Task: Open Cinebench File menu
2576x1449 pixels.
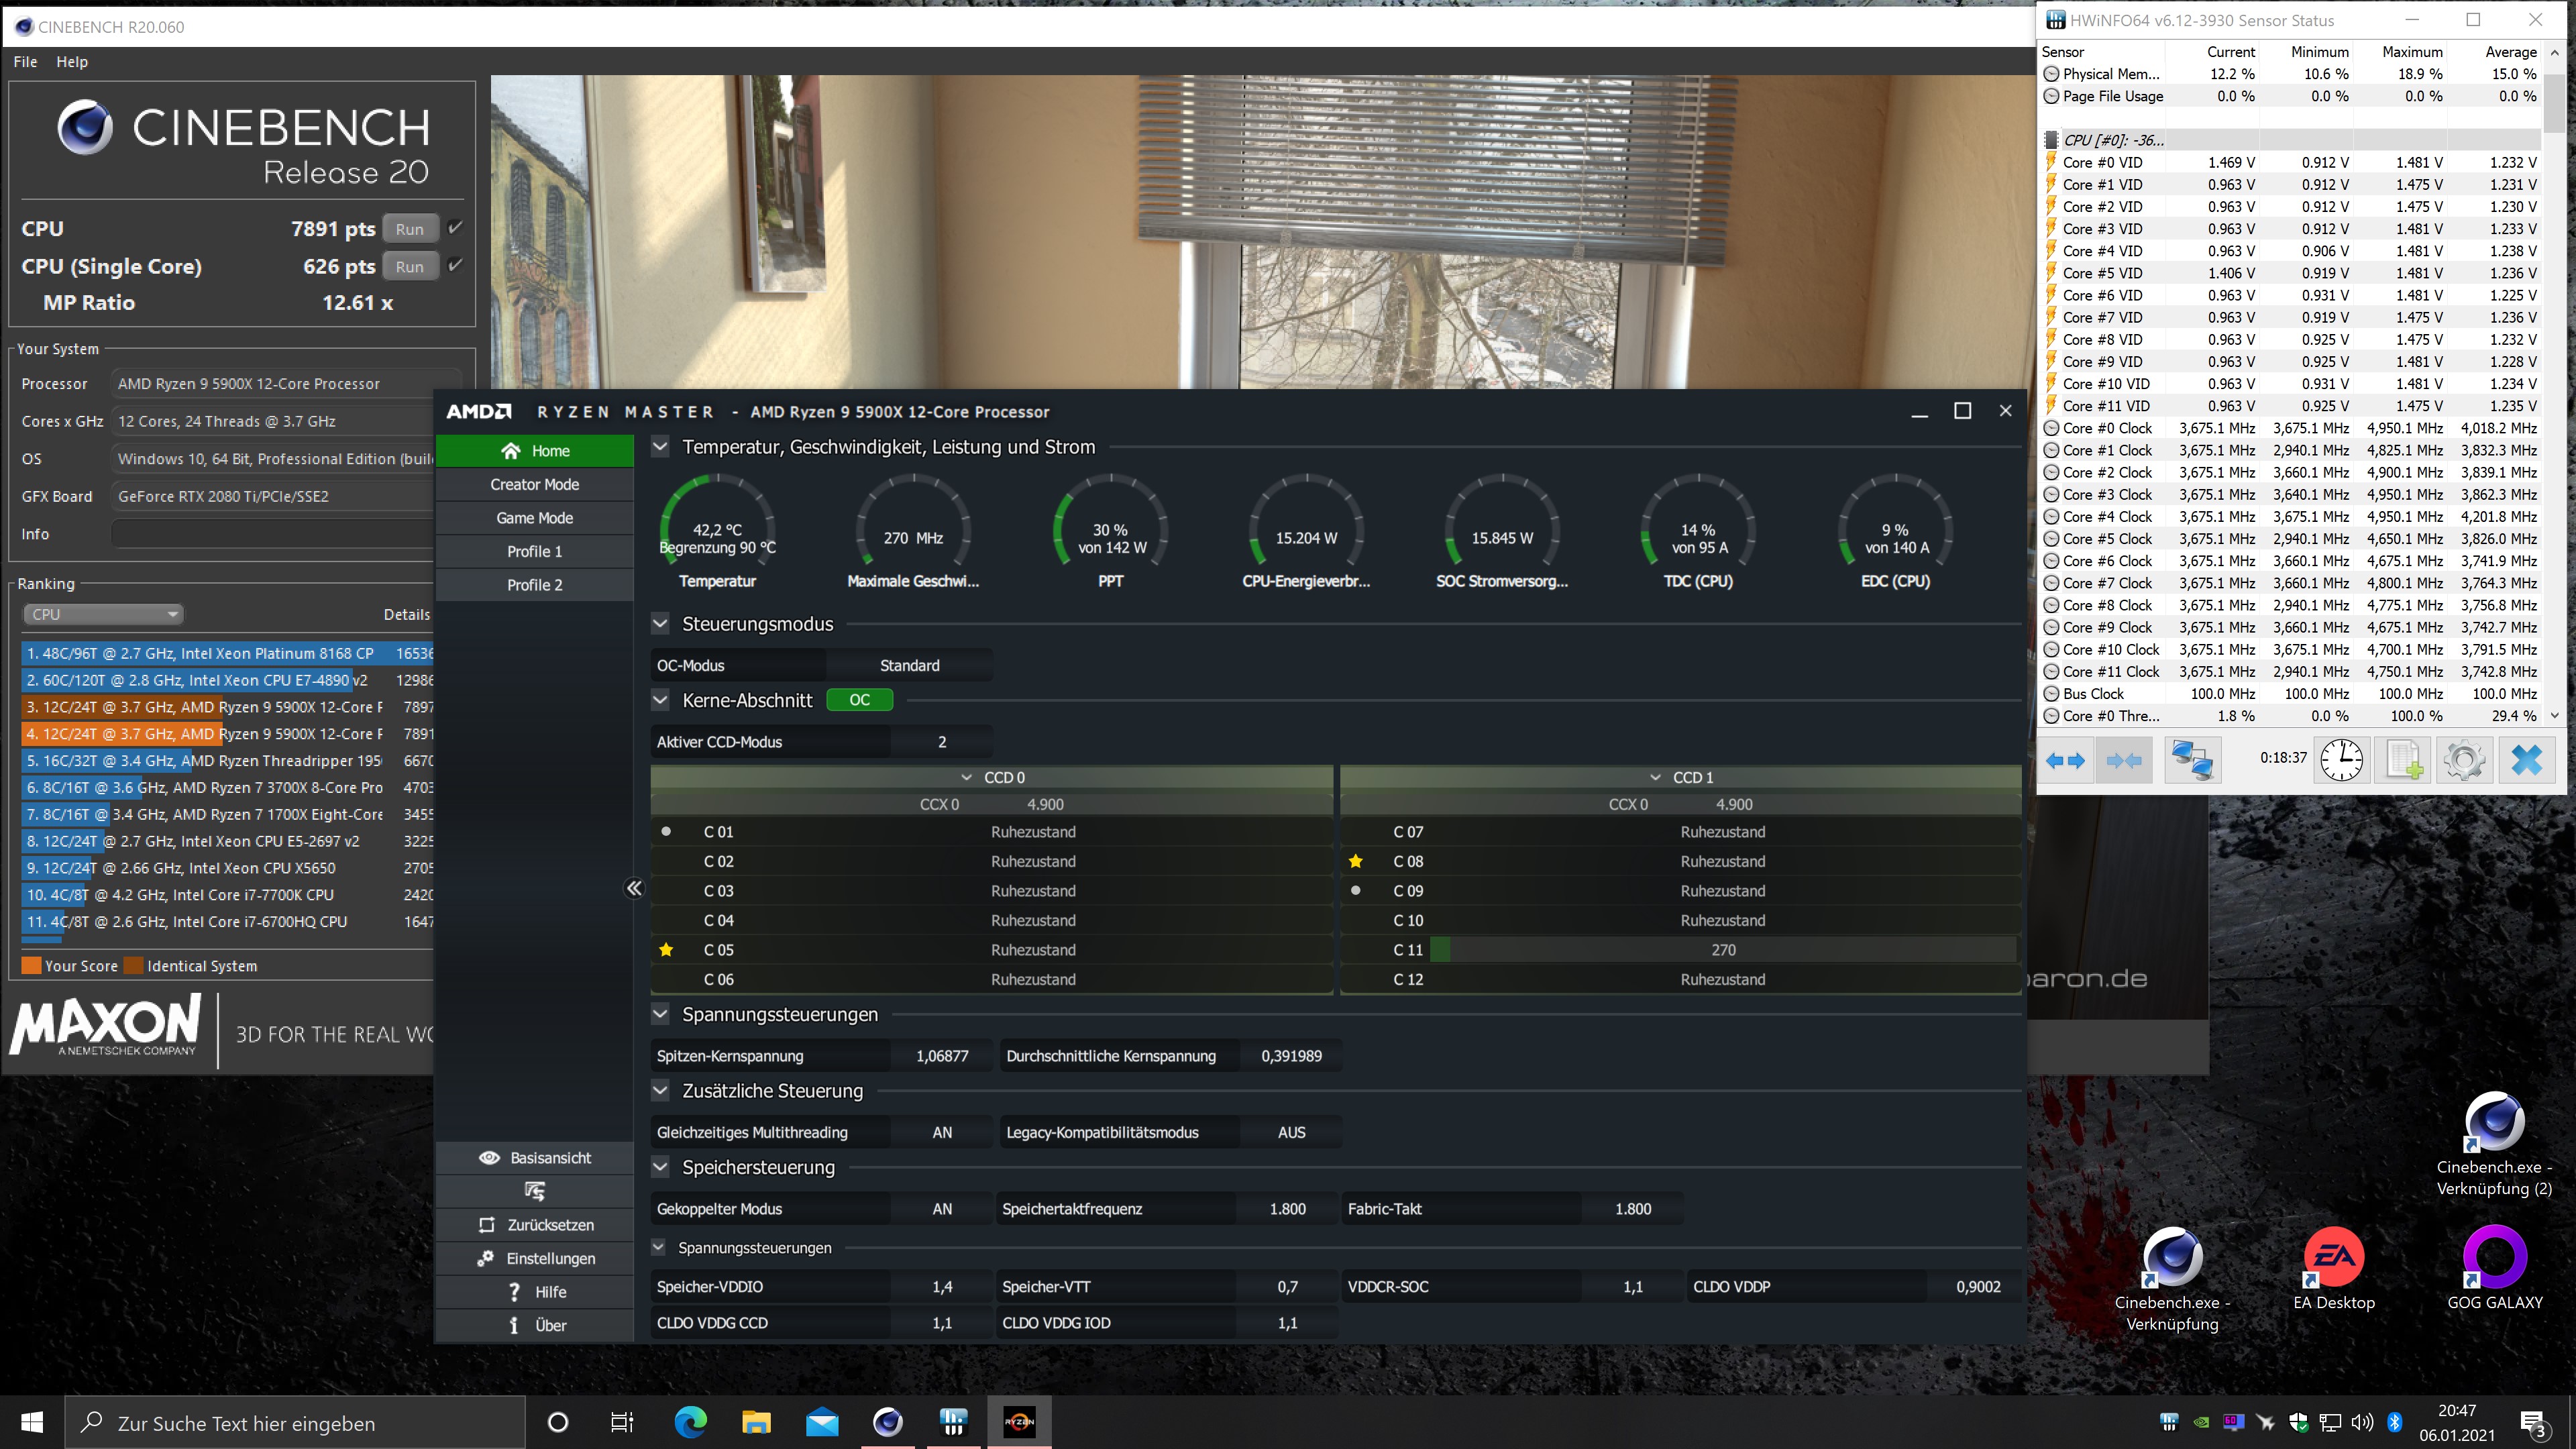Action: coord(25,61)
